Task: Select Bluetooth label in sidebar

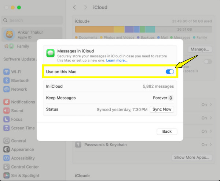Action: coord(20,80)
